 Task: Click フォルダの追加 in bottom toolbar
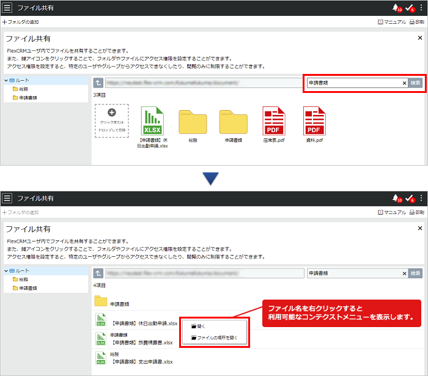(20, 212)
